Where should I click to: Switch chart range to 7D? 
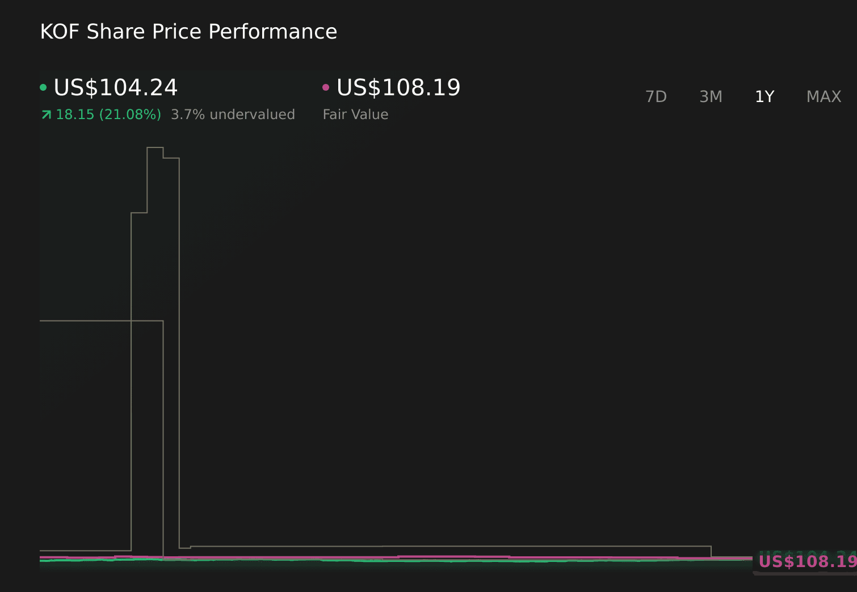(656, 97)
